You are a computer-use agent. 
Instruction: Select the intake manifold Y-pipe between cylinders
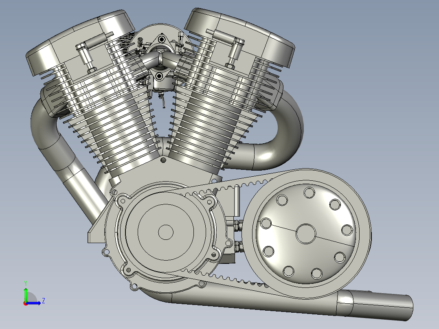click(160, 60)
